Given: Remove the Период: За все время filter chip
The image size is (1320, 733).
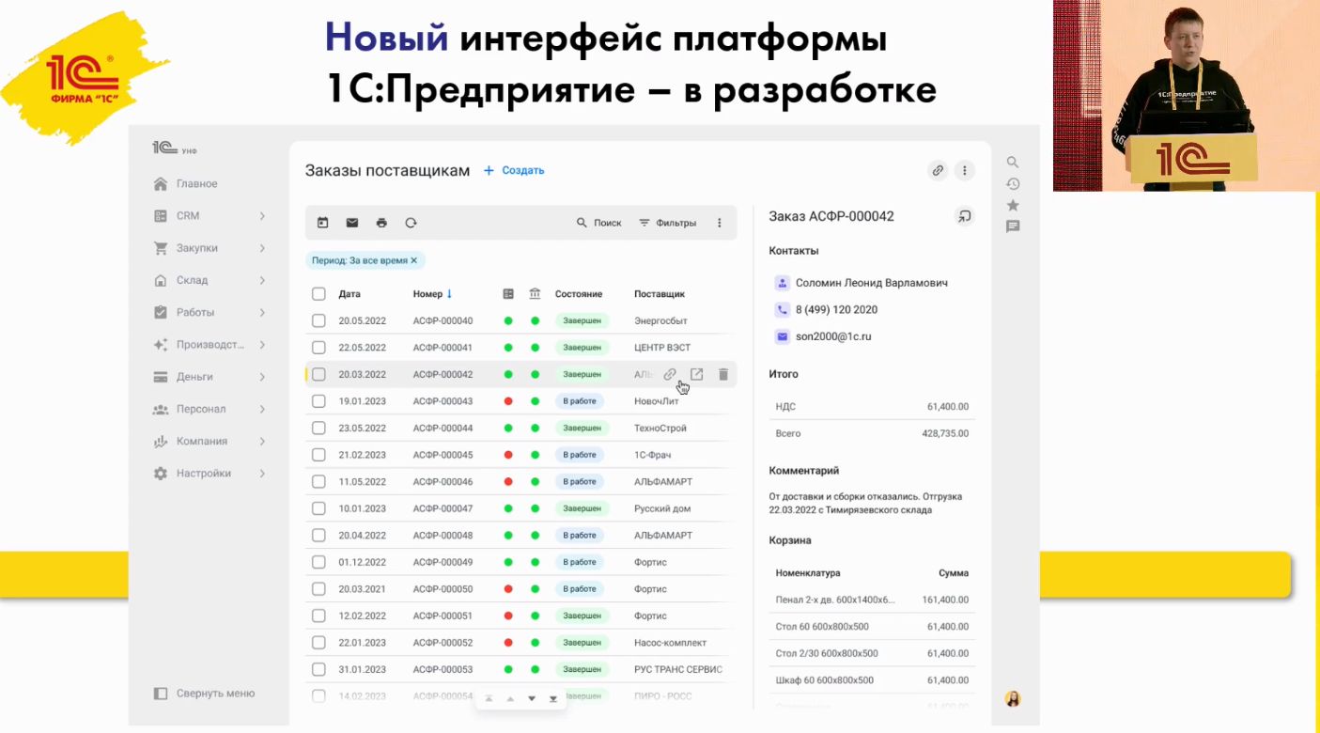Looking at the screenshot, I should 413,260.
